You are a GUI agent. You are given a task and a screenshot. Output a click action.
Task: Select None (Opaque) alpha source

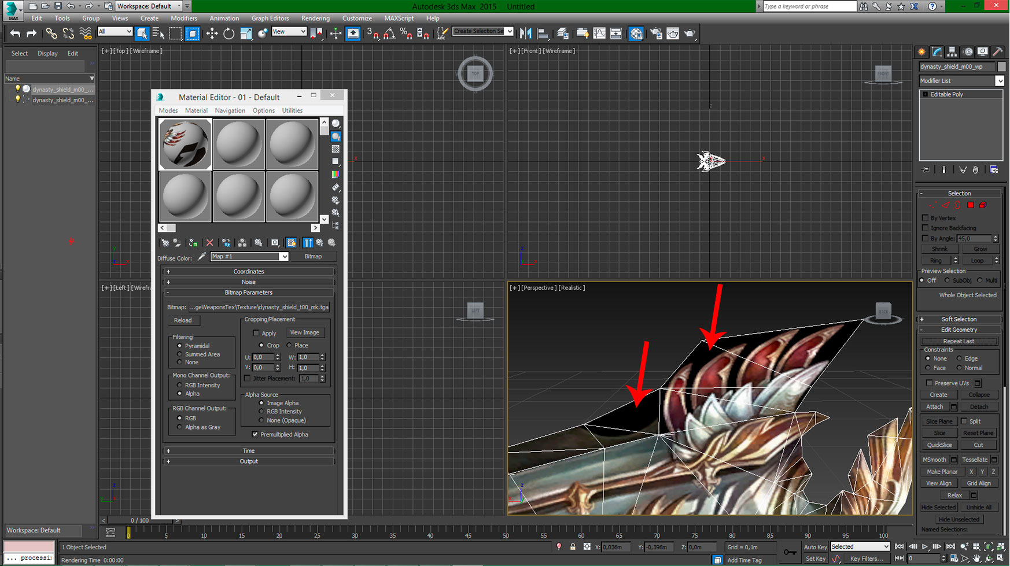(261, 420)
